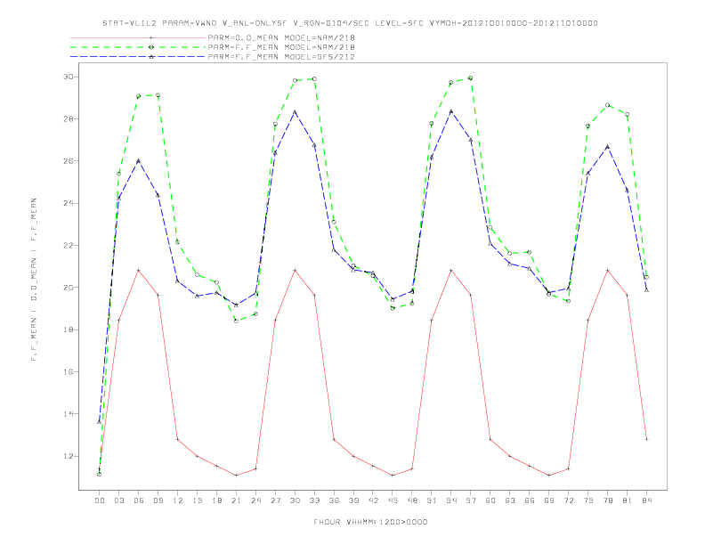
Task: Click the blue dashed line sample in legend
Action: click(138, 57)
